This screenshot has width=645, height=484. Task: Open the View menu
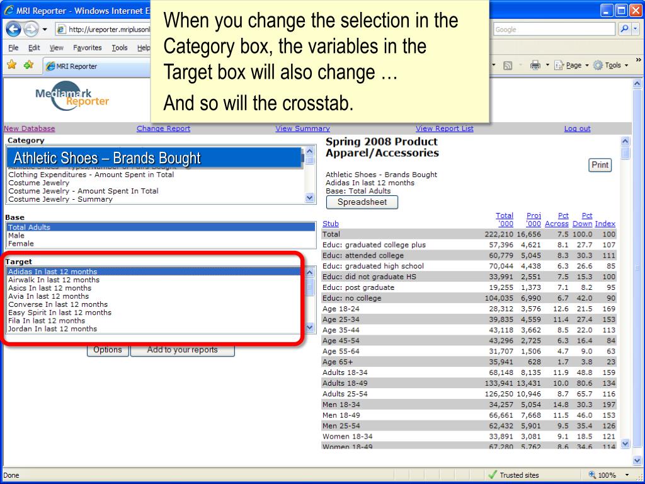[x=56, y=48]
